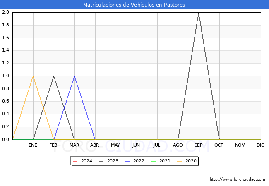The height and width of the screenshot is (186, 269).
Task: Click the JUL month axis label
Action: 157,145
